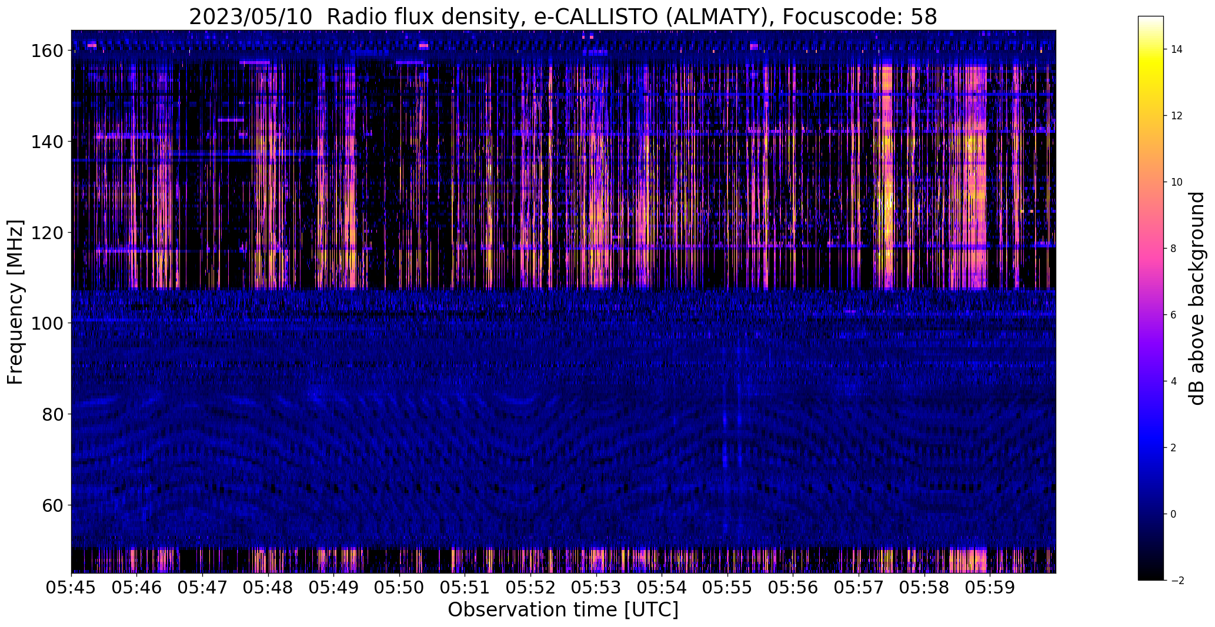Click the colorbar tick value 8
The image size is (1215, 627).
point(1174,249)
